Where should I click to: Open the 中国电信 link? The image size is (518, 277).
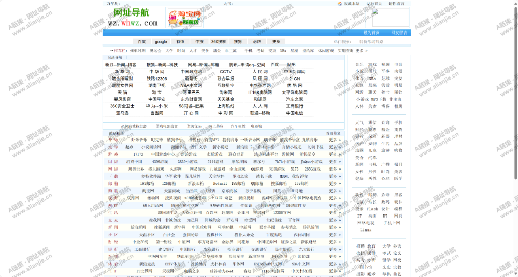coord(295,113)
